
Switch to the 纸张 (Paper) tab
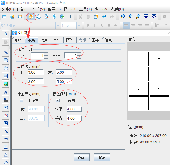coord(18,40)
